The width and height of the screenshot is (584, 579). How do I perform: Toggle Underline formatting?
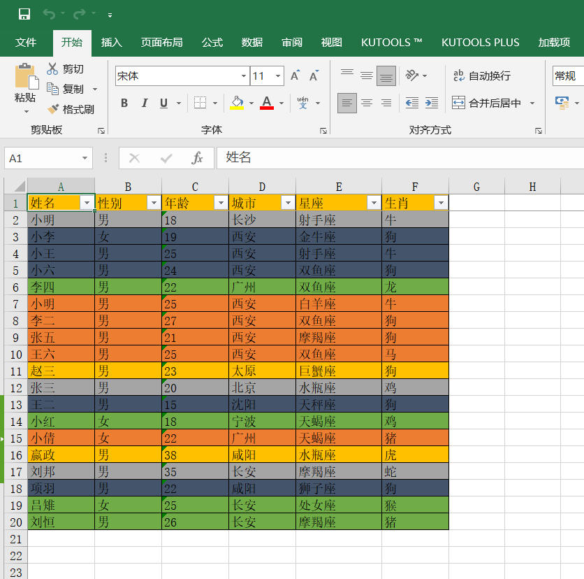[x=164, y=103]
